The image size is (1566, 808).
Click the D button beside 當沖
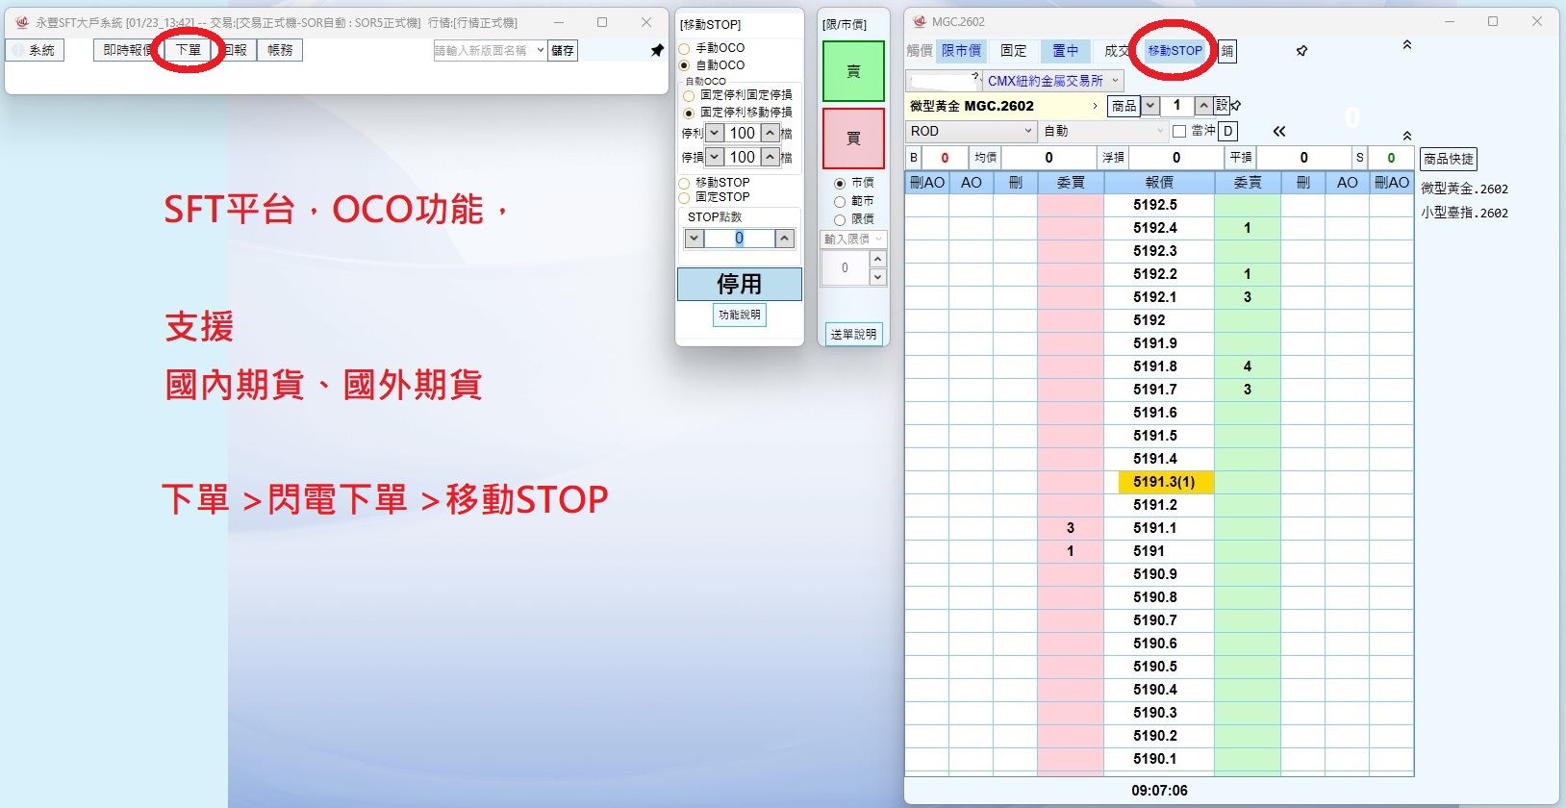pyautogui.click(x=1227, y=132)
